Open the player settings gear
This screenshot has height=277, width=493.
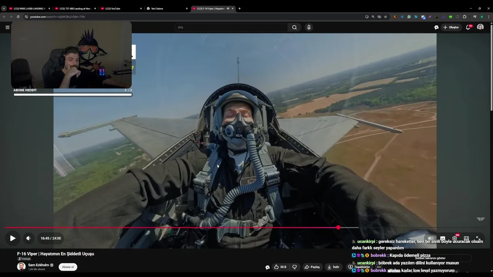[454, 238]
